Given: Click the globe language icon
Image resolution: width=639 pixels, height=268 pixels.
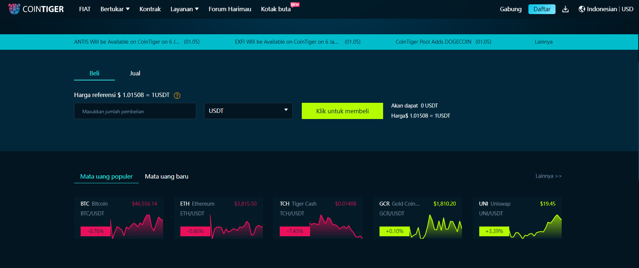Looking at the screenshot, I should click(x=582, y=9).
